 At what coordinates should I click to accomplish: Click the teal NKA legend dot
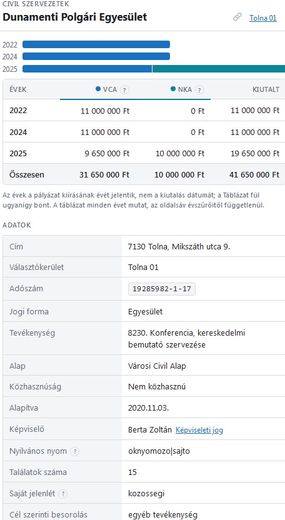173,89
